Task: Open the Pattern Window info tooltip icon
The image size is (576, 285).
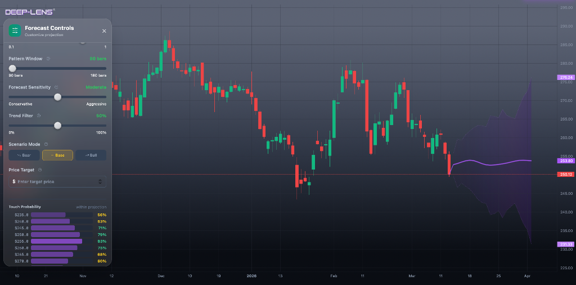Action: (x=48, y=59)
